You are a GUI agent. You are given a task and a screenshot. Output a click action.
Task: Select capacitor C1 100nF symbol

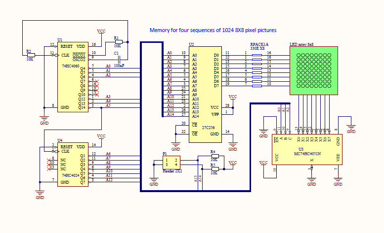click(x=119, y=60)
